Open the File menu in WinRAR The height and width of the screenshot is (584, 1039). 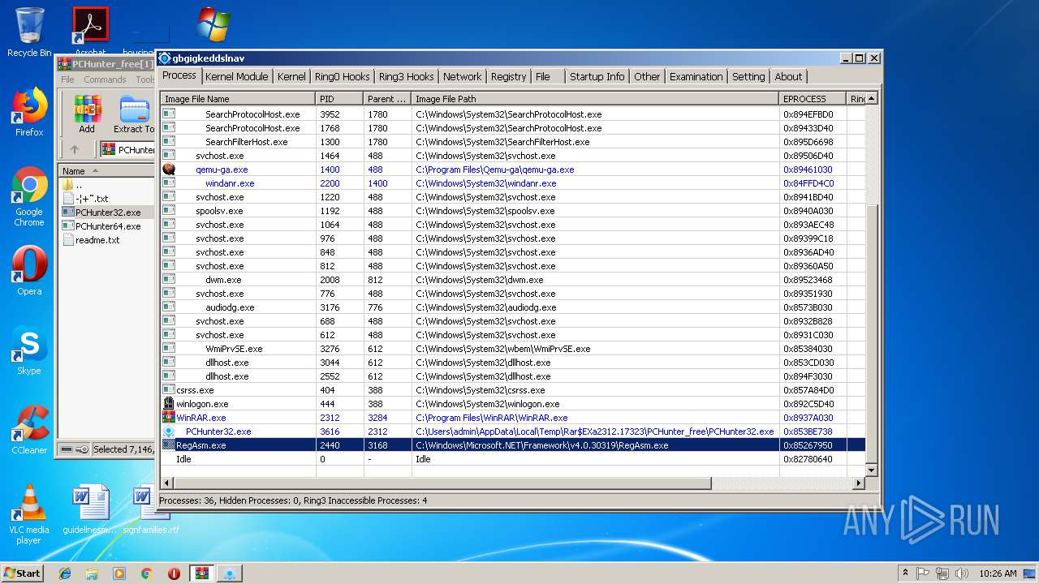[x=67, y=79]
